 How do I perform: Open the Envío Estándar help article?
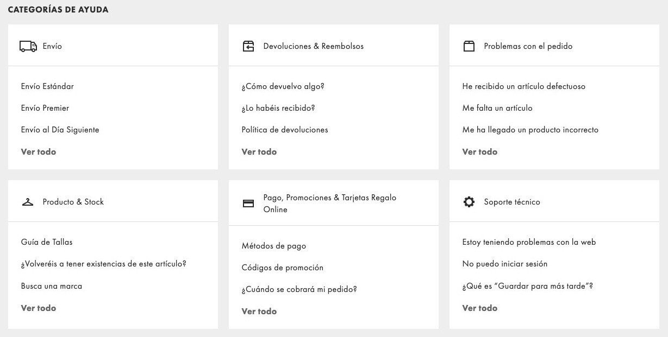click(47, 86)
